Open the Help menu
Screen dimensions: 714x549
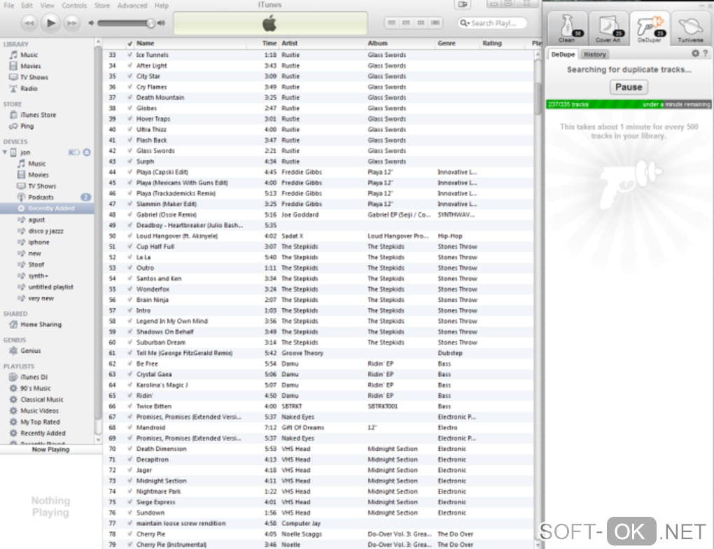161,6
